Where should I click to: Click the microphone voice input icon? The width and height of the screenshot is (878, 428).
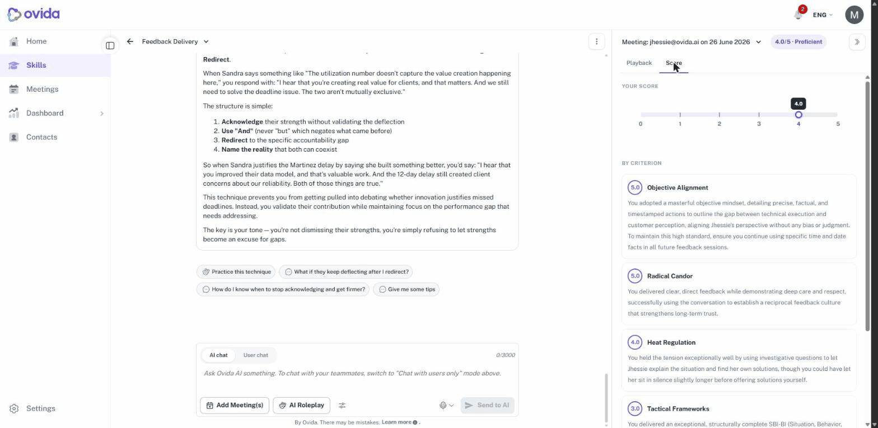click(446, 405)
